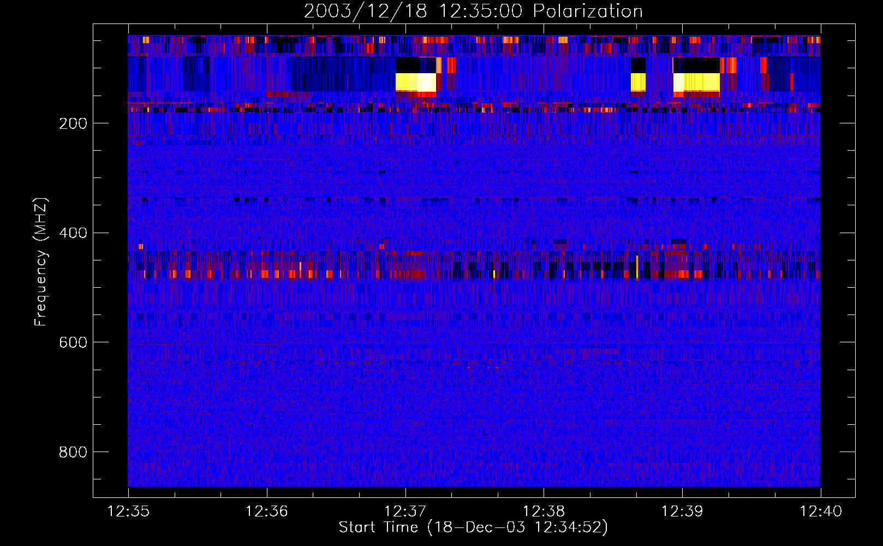883x546 pixels.
Task: Click the bright yellow burst near 12:37
Action: coord(416,82)
